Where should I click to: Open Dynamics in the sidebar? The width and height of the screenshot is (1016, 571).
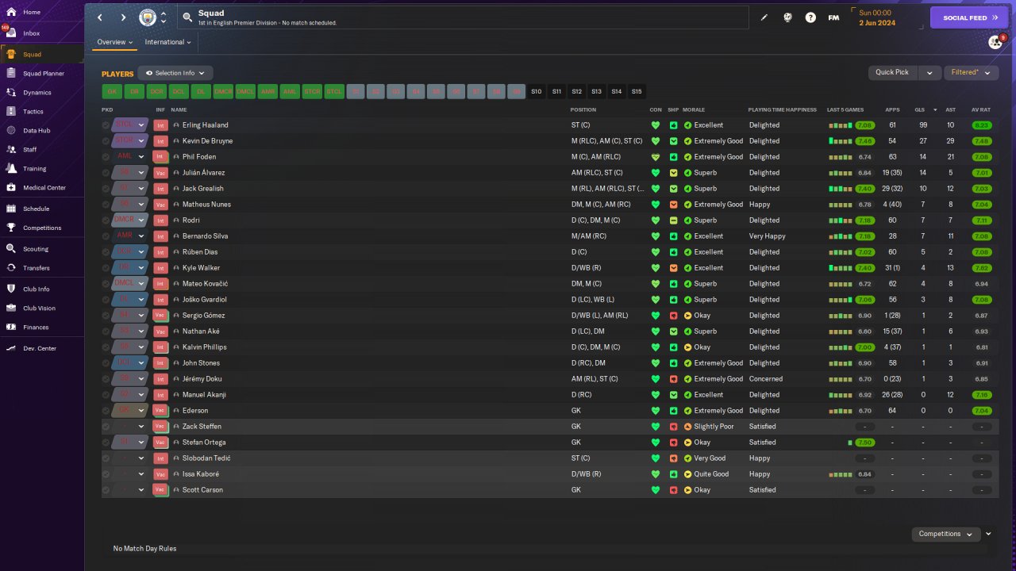tap(37, 92)
